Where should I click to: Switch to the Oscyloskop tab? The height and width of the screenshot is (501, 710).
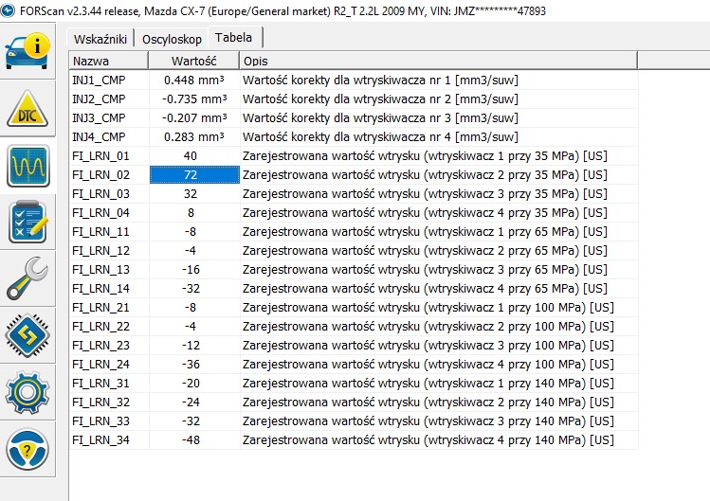172,39
